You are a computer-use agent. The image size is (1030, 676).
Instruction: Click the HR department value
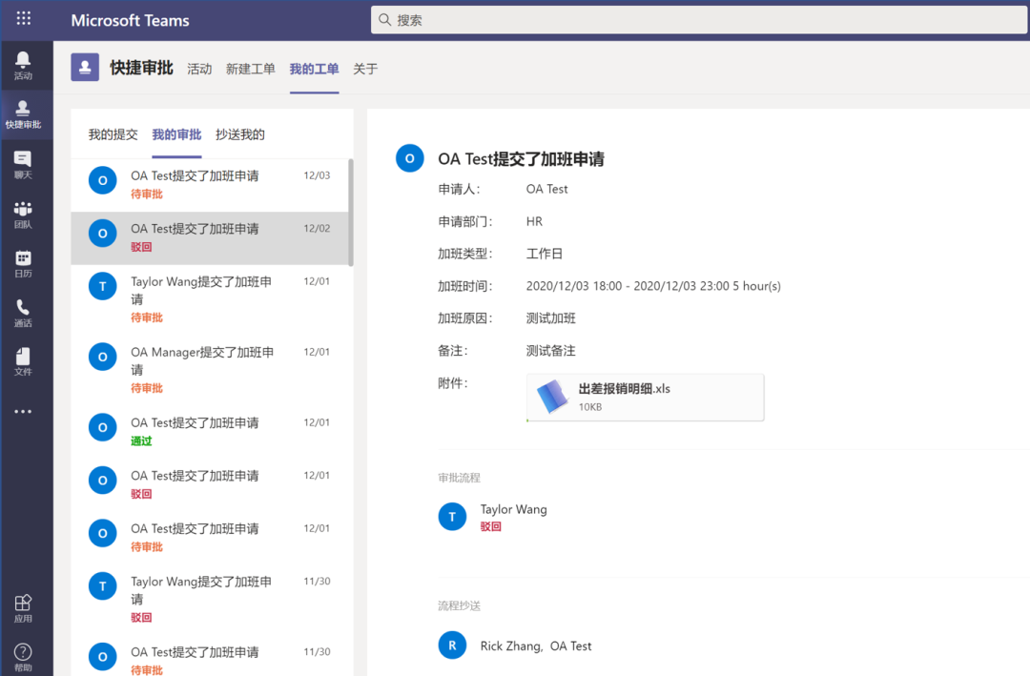click(x=534, y=221)
